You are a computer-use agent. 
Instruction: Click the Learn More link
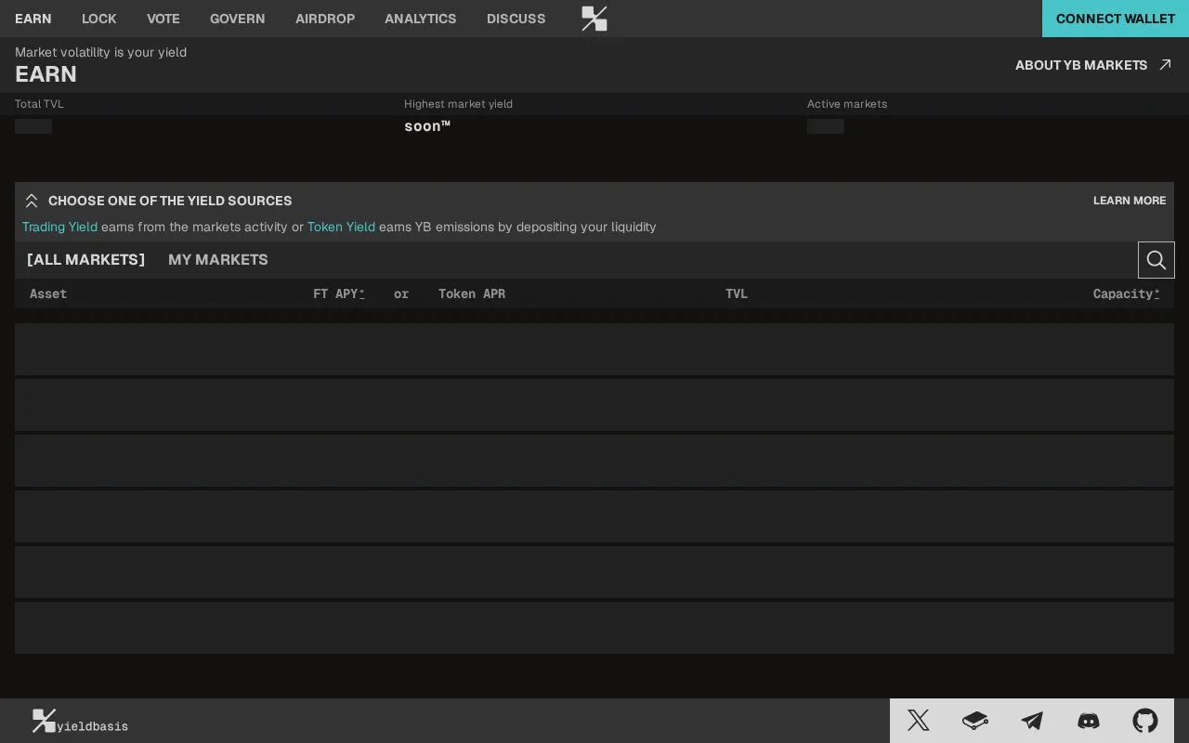1130,201
